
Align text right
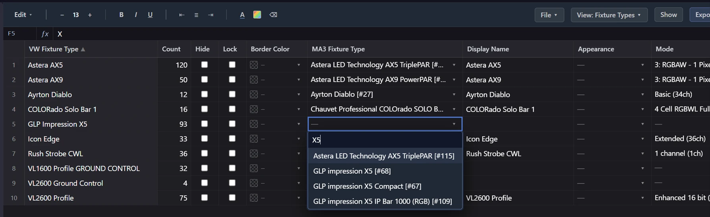click(211, 15)
